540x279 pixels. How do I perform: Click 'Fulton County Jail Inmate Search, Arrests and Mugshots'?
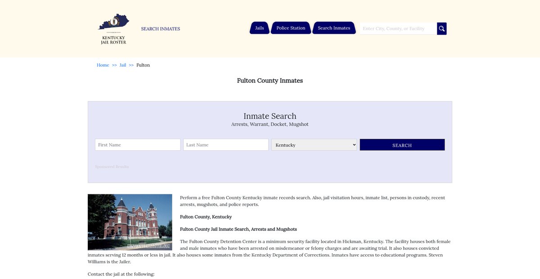[238, 229]
